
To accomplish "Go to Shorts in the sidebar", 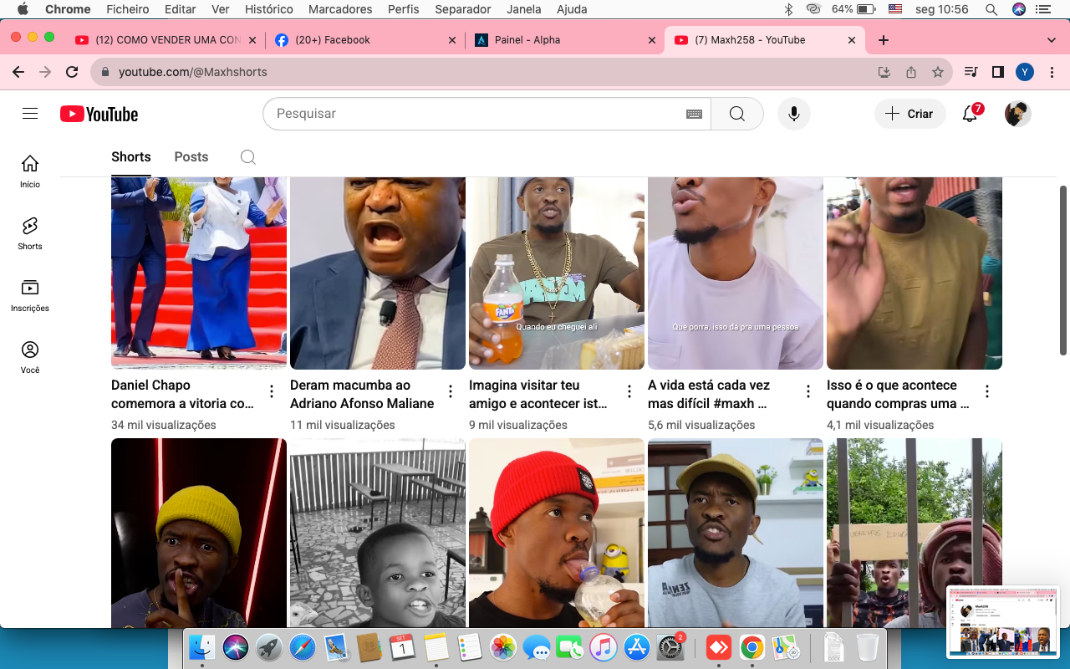I will 30,233.
